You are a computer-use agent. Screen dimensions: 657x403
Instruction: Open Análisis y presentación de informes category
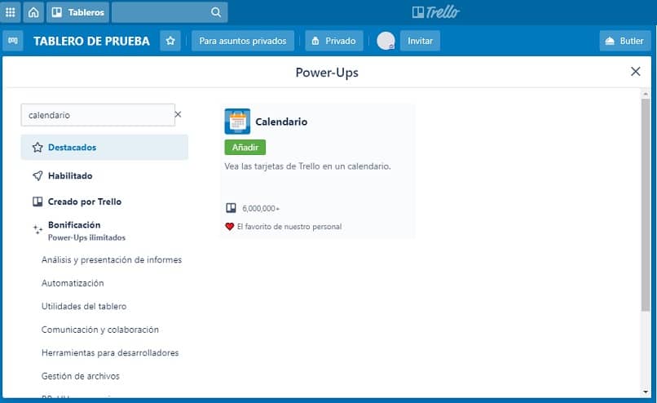point(112,260)
